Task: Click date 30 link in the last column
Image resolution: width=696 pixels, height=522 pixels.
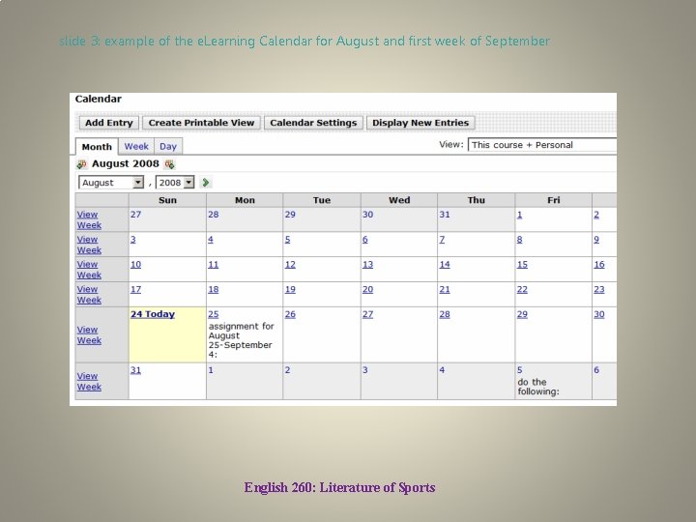Action: point(599,314)
